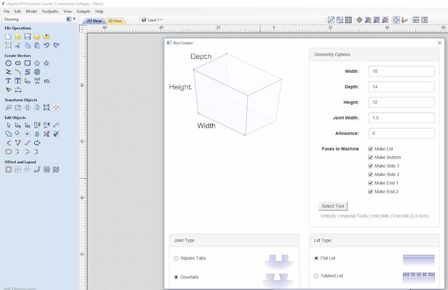Select the Draw Circle tool
The height and width of the screenshot is (290, 448).
click(8, 63)
